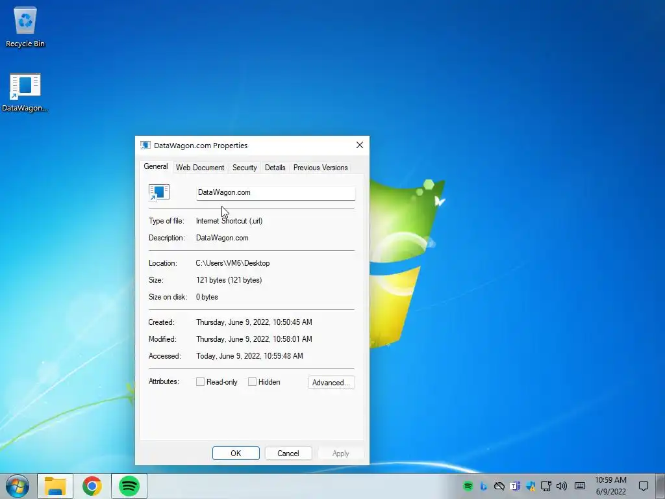665x499 pixels.
Task: Open the notification center icon
Action: click(644, 486)
